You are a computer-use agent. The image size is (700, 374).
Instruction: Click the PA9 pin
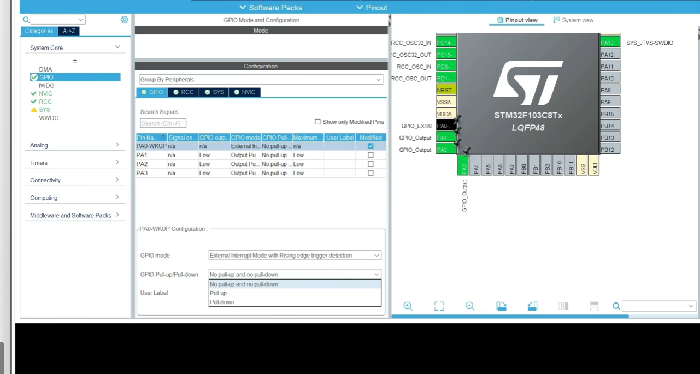coord(610,90)
